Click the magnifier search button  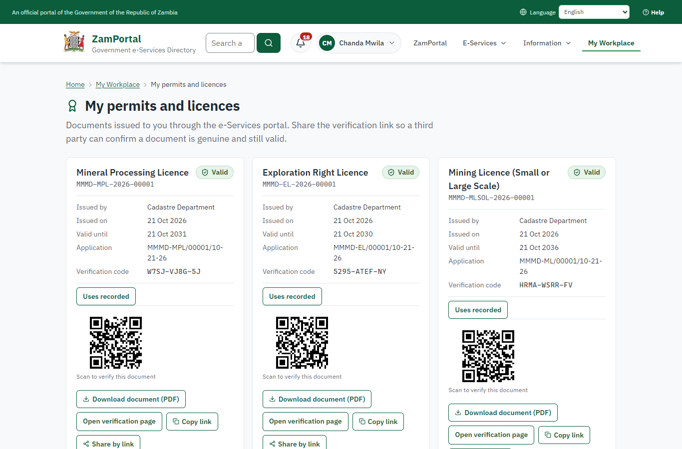pyautogui.click(x=269, y=43)
